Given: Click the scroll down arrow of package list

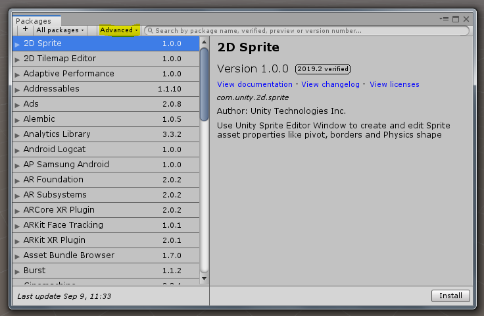Looking at the screenshot, I should [204, 278].
